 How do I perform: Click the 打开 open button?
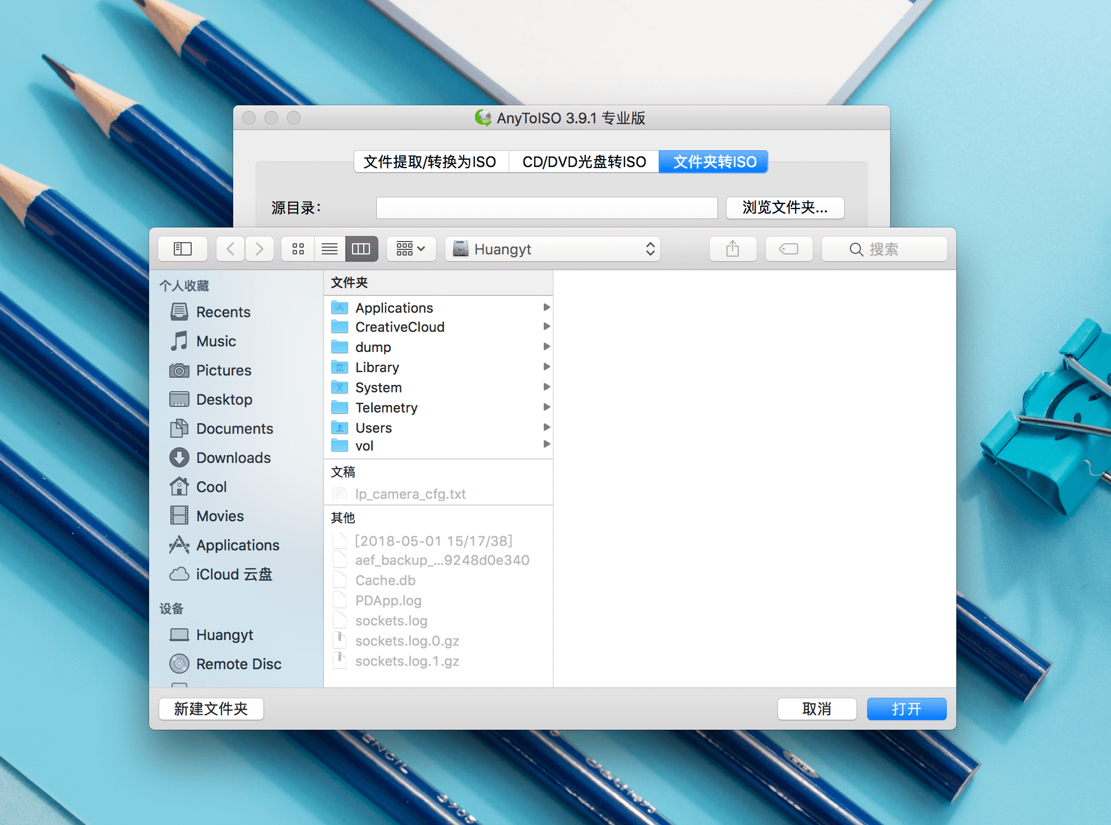tap(906, 709)
